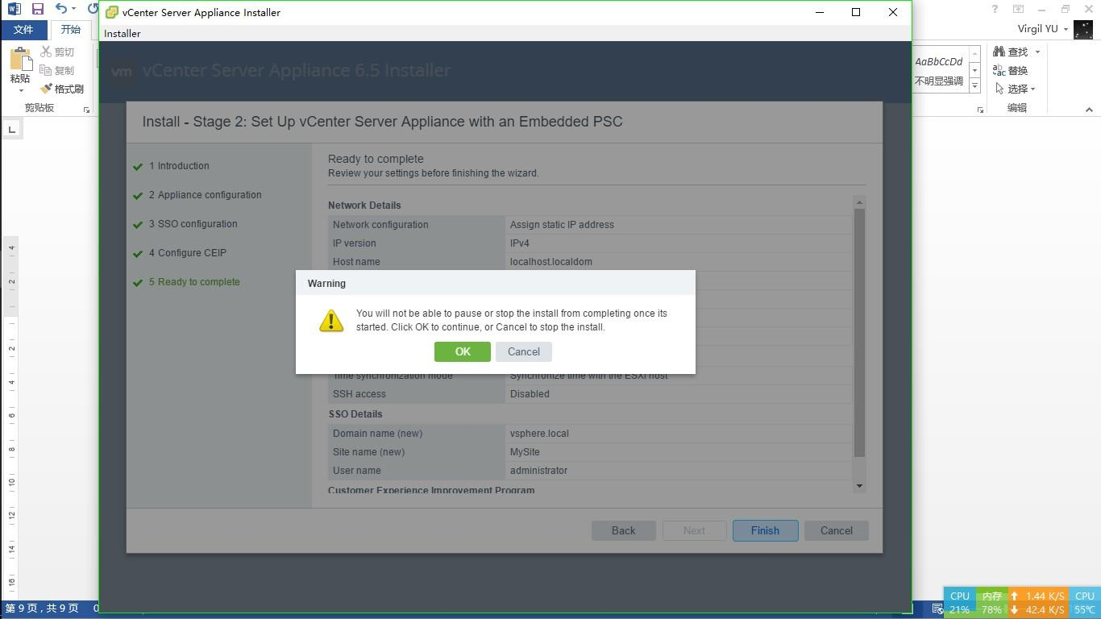
Task: Click the network speed 1.44 K/S widget
Action: point(1038,603)
